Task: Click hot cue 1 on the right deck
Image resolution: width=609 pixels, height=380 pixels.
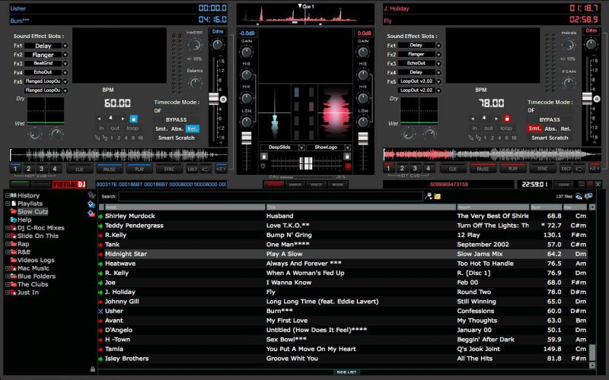Action: pos(389,168)
